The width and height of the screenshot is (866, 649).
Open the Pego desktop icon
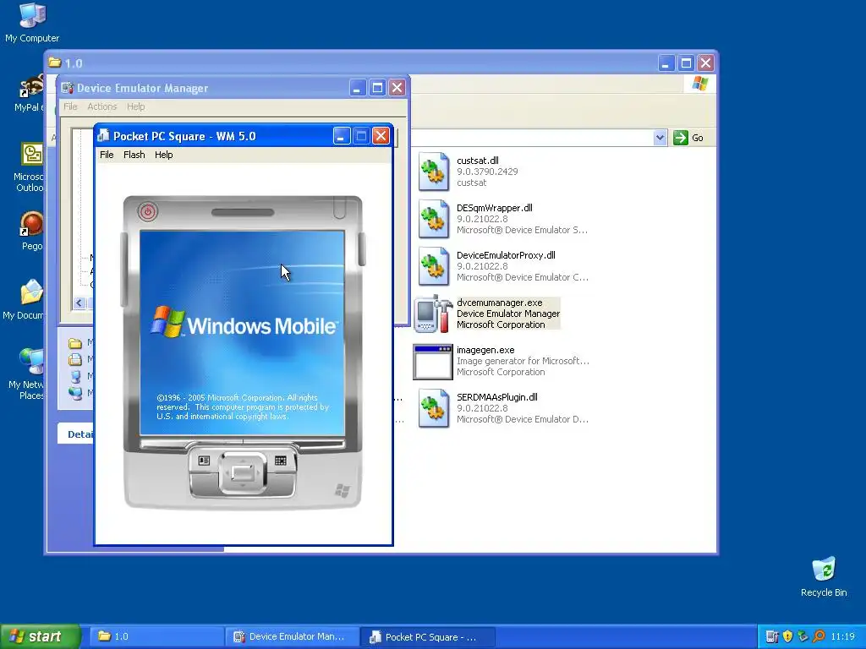(31, 223)
